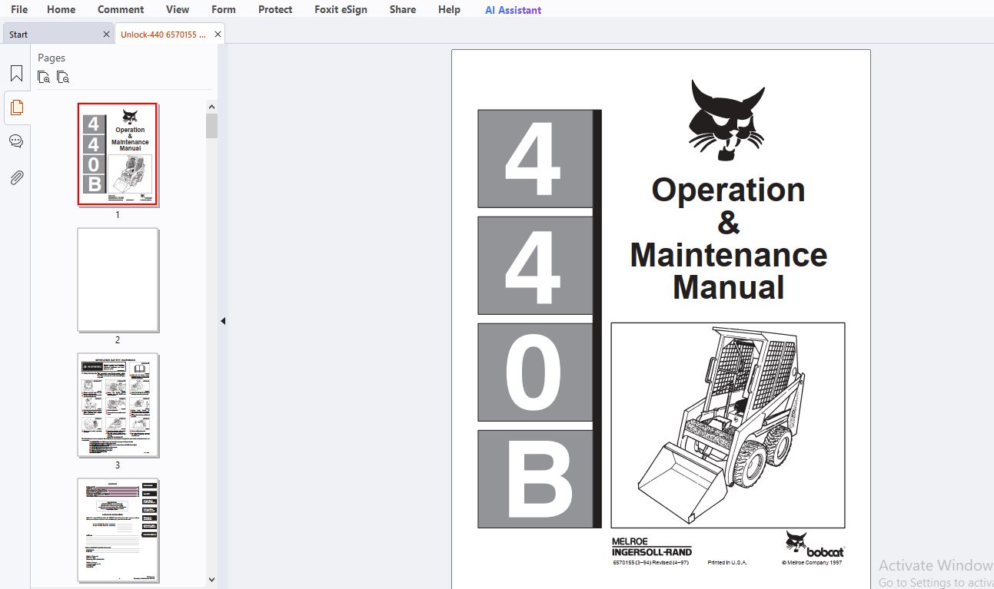Open the Protect menu

click(275, 9)
